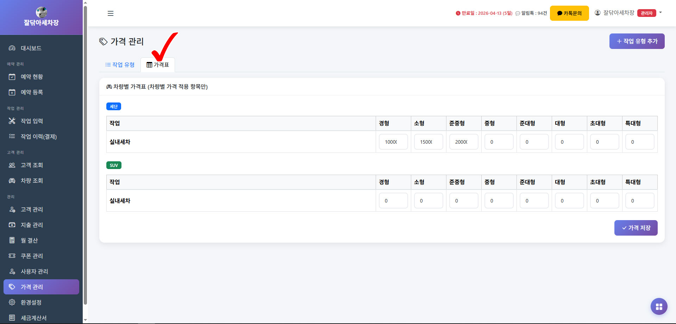
Task: Open 고객 조회 in the sidebar
Action: (32, 165)
